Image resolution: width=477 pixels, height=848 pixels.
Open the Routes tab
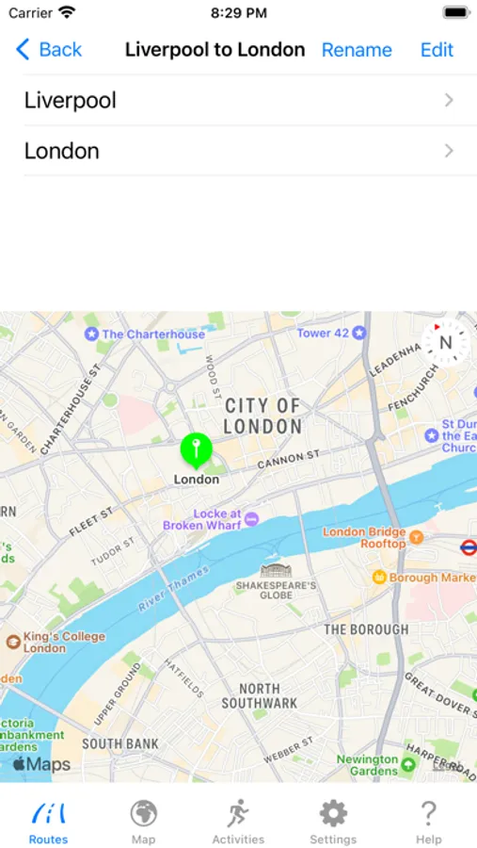pos(49,822)
